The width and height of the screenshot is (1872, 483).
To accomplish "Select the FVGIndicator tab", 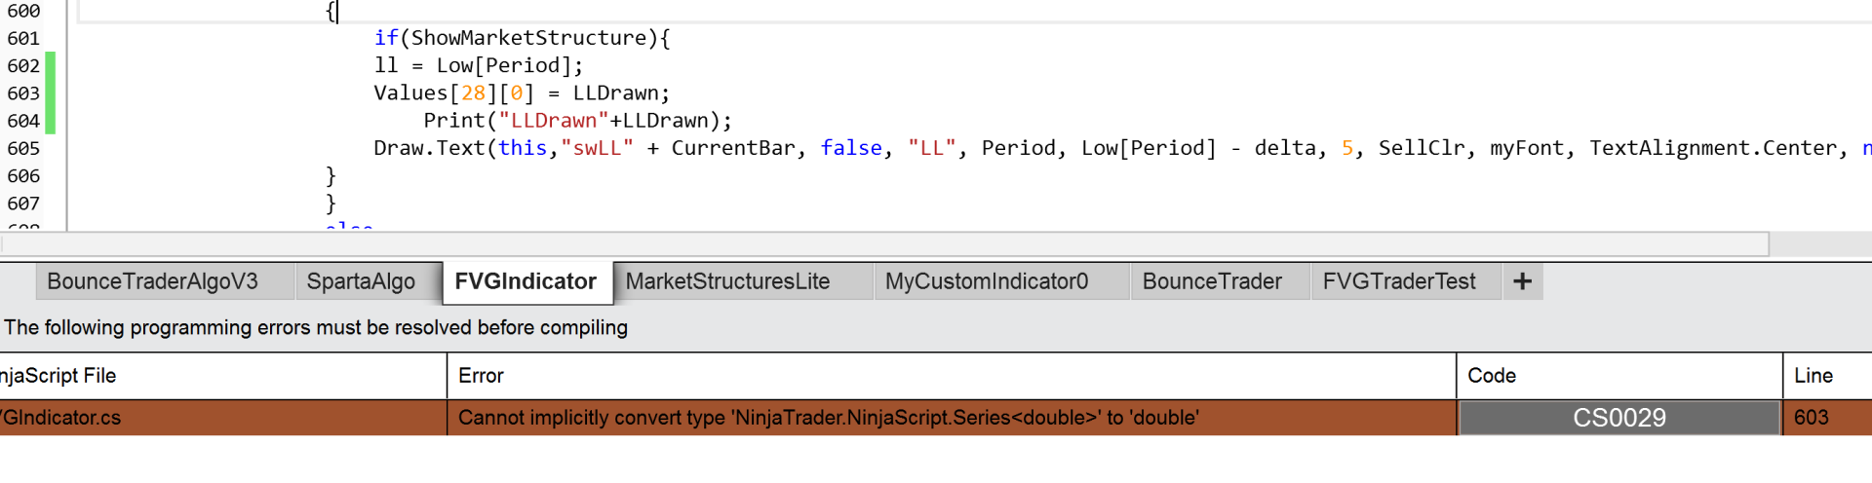I will [526, 281].
